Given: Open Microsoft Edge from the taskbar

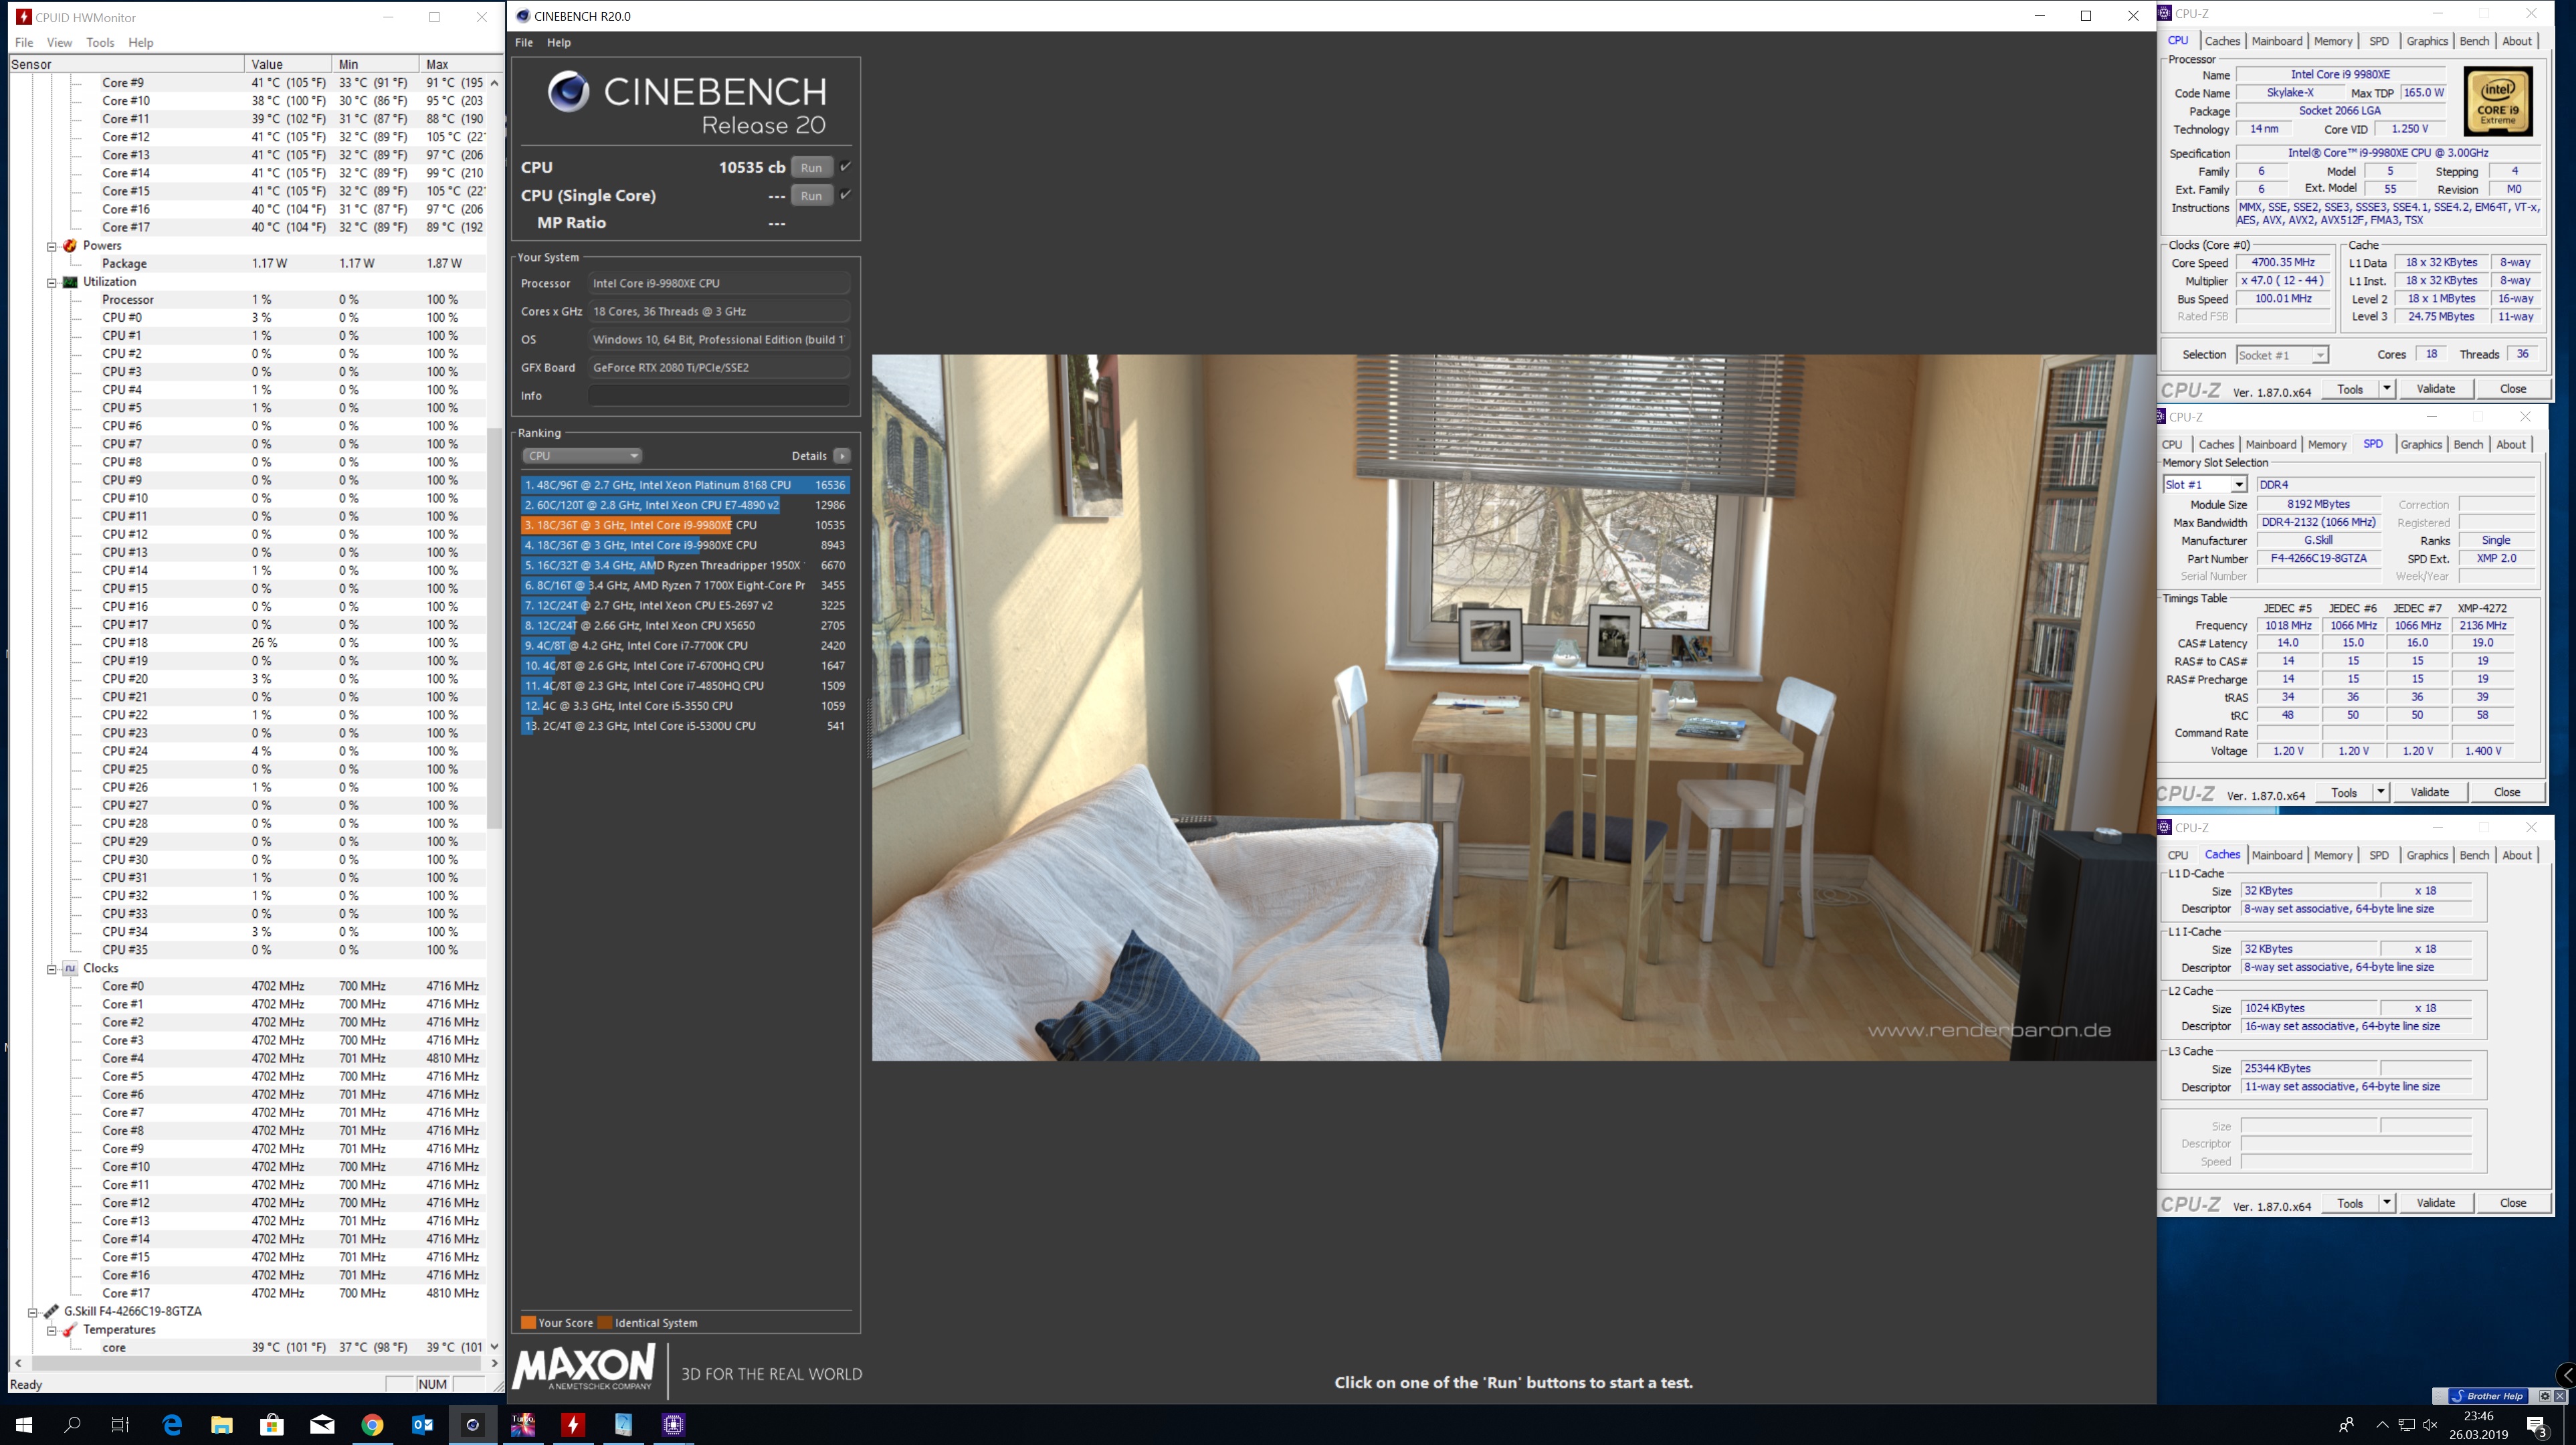Looking at the screenshot, I should 172,1424.
